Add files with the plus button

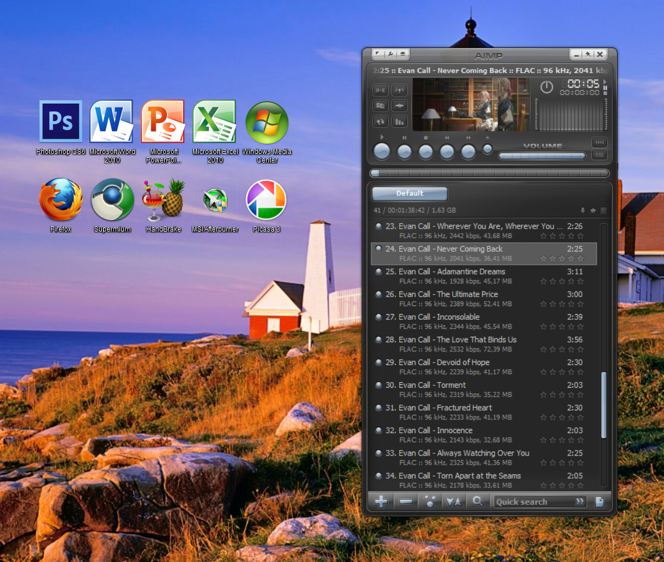coord(381,502)
